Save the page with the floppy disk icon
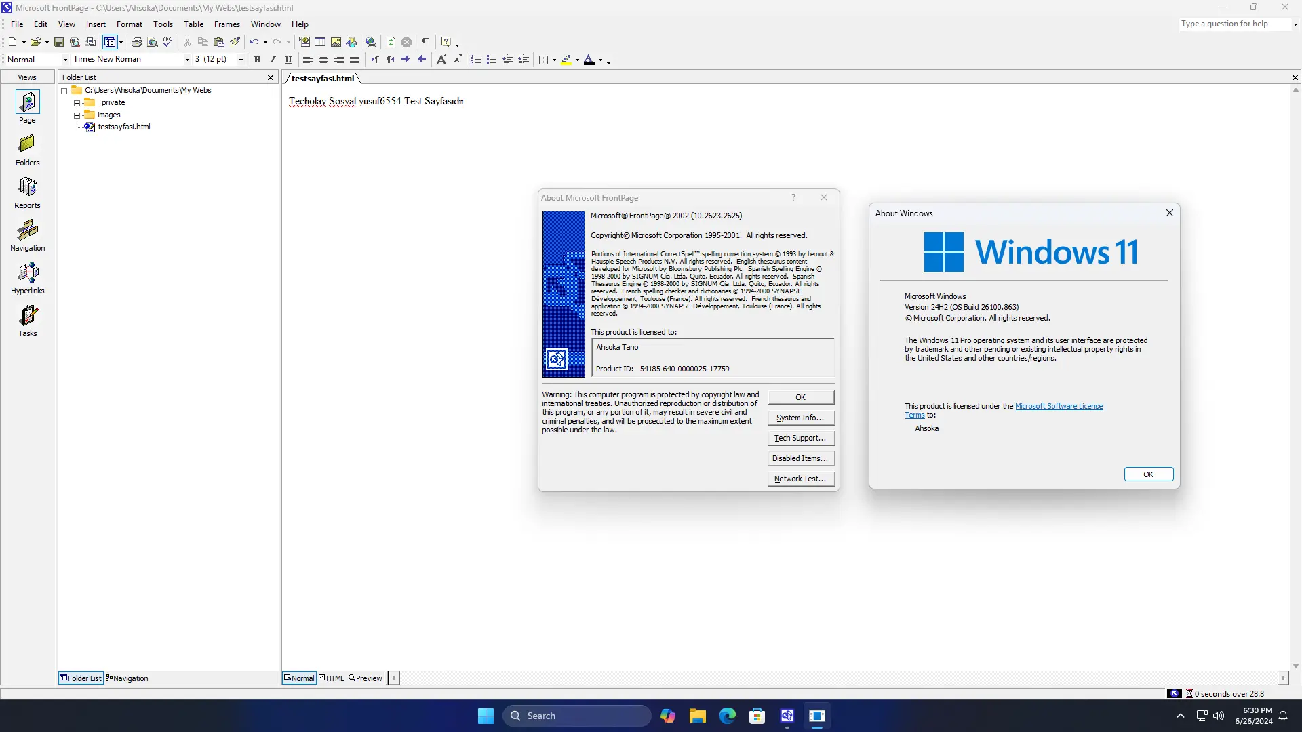 point(59,42)
